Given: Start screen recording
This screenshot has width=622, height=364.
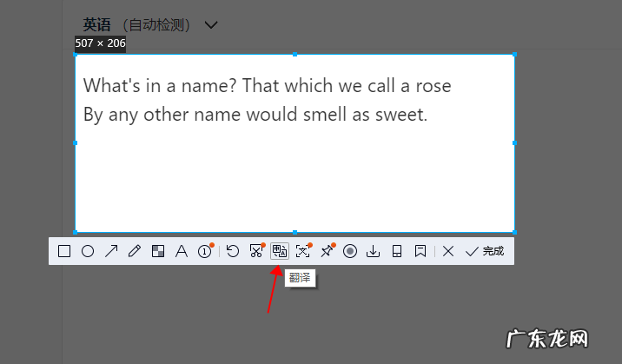Looking at the screenshot, I should (x=350, y=251).
